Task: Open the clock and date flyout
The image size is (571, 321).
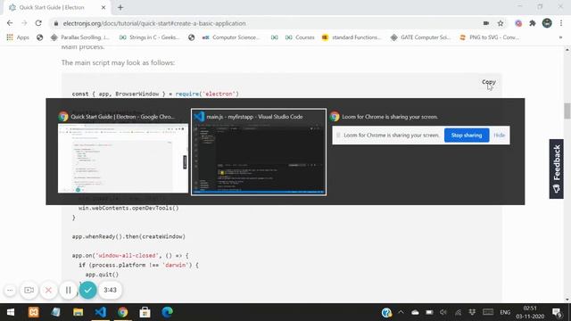Action: coord(530,312)
